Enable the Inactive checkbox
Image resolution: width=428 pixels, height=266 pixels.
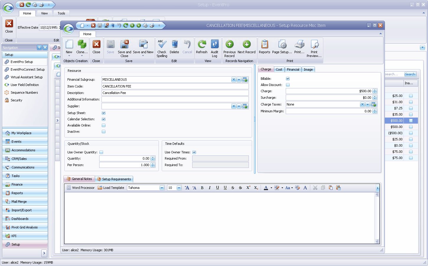[x=104, y=132]
